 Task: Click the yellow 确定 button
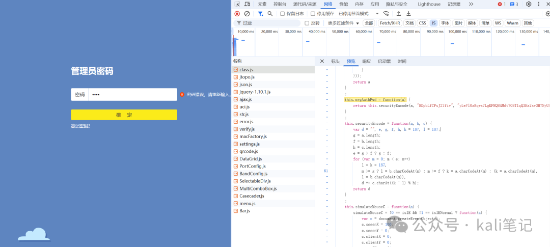coord(124,115)
